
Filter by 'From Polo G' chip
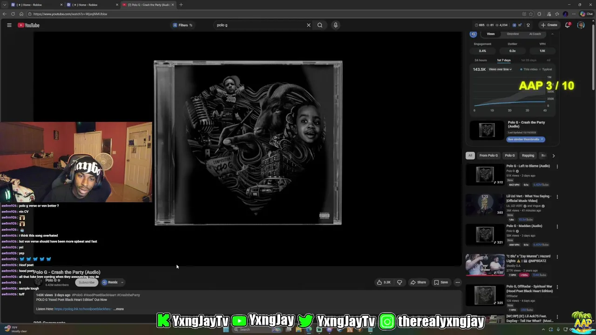[488, 155]
